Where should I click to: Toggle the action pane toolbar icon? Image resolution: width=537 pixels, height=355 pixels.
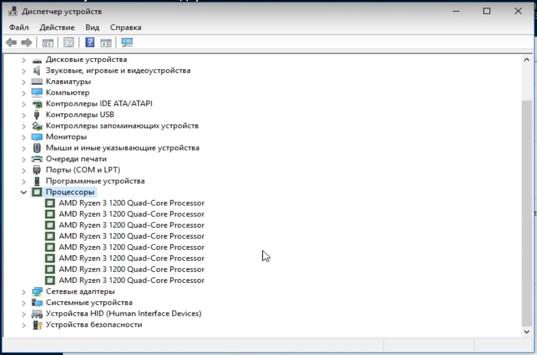tap(106, 43)
